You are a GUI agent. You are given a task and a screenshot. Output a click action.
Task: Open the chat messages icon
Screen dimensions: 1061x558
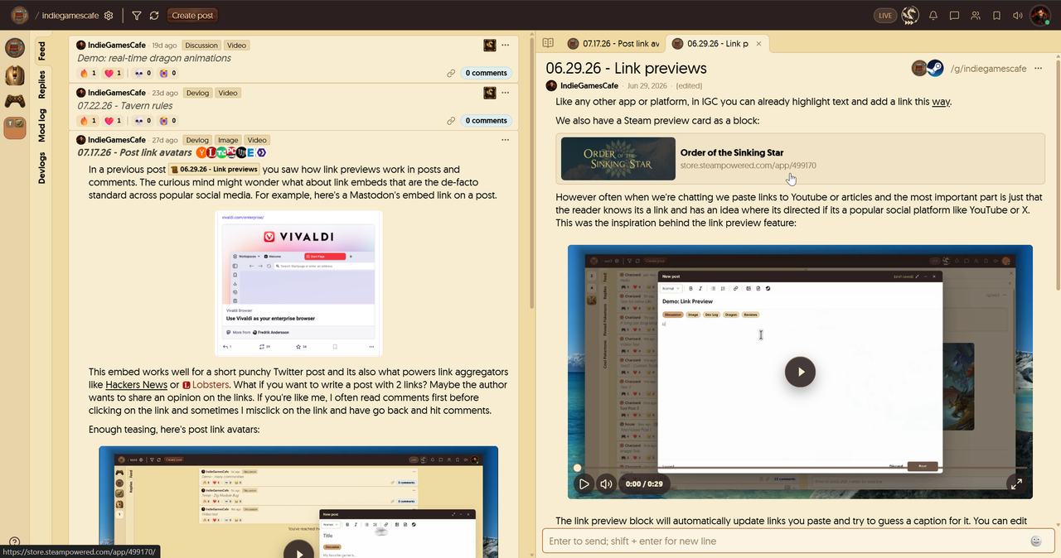tap(954, 15)
